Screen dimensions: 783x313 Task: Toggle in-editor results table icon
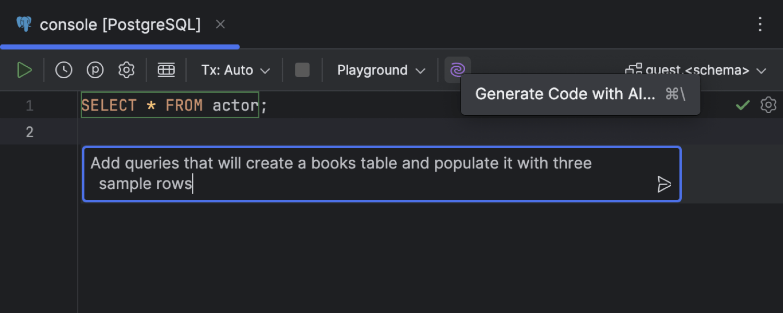[x=166, y=70]
